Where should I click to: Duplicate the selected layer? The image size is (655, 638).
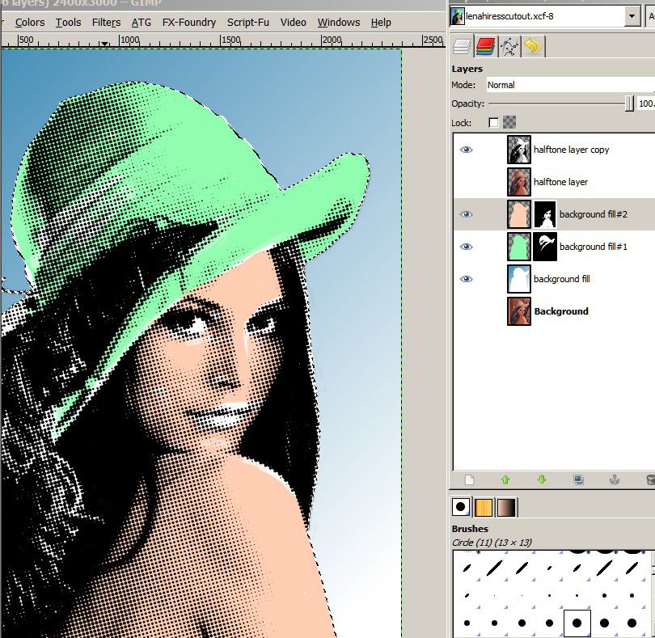pyautogui.click(x=578, y=480)
